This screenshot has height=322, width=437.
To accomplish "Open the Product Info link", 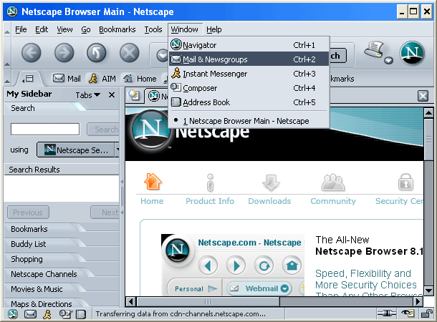I will coord(210,201).
